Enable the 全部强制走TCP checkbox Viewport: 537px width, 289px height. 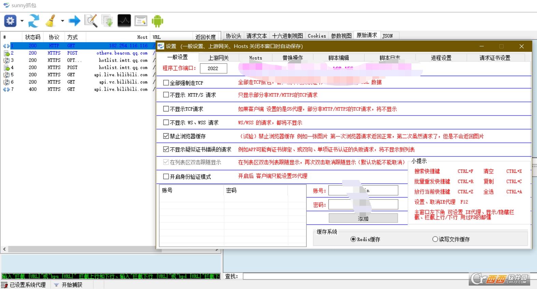[x=166, y=82]
